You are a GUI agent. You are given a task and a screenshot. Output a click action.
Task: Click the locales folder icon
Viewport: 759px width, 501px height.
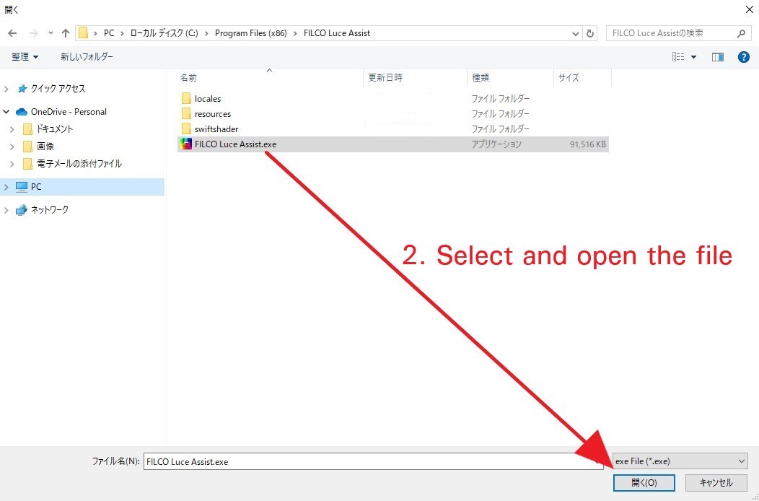tap(186, 99)
